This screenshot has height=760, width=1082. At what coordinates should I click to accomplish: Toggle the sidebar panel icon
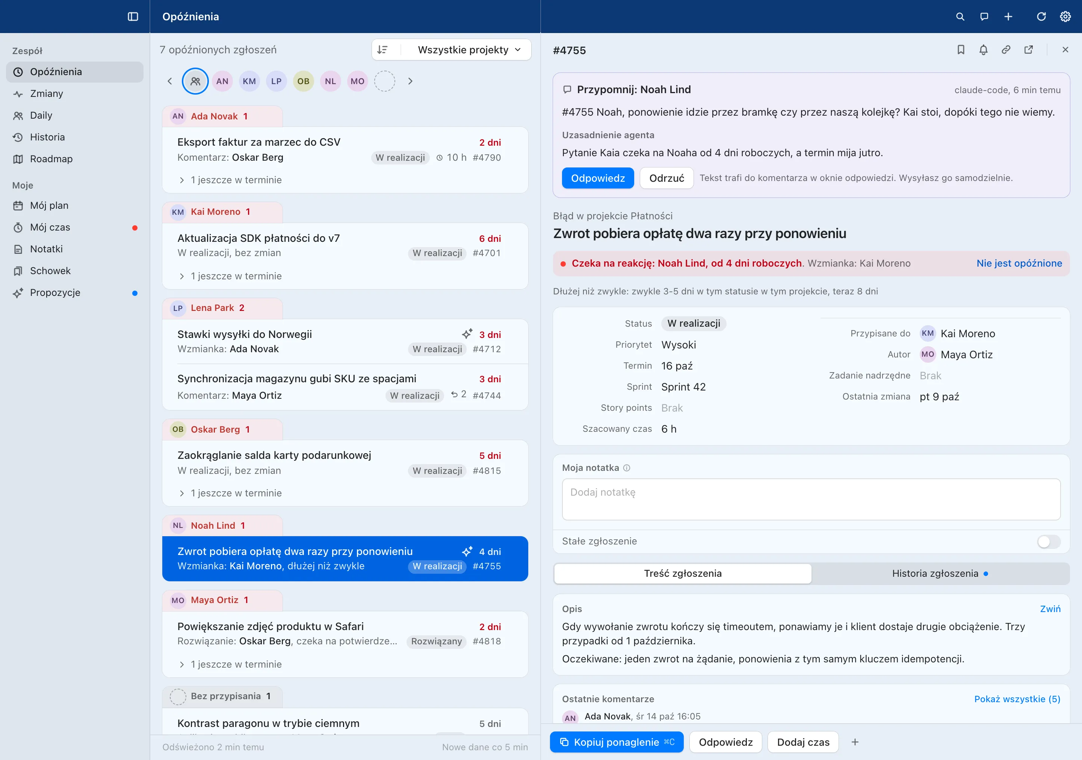(133, 17)
